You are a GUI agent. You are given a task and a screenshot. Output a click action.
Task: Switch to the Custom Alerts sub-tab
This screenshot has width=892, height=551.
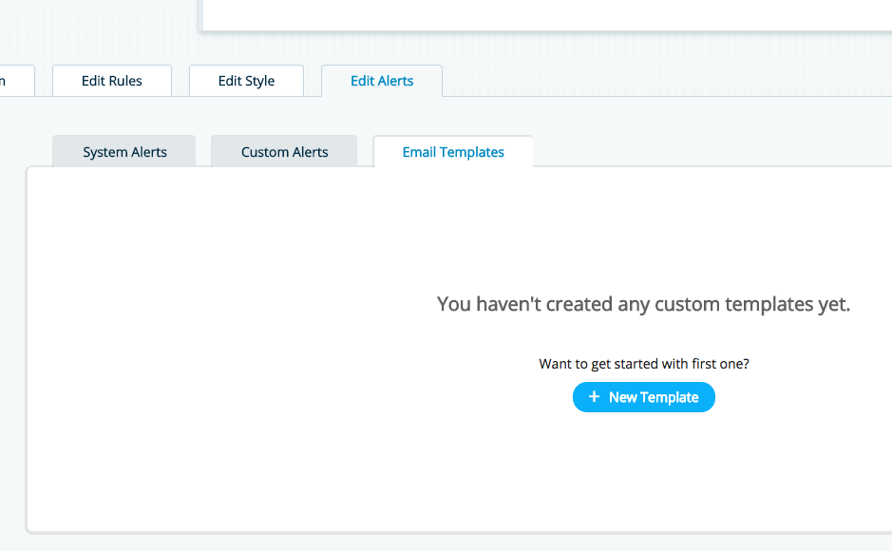pyautogui.click(x=284, y=152)
